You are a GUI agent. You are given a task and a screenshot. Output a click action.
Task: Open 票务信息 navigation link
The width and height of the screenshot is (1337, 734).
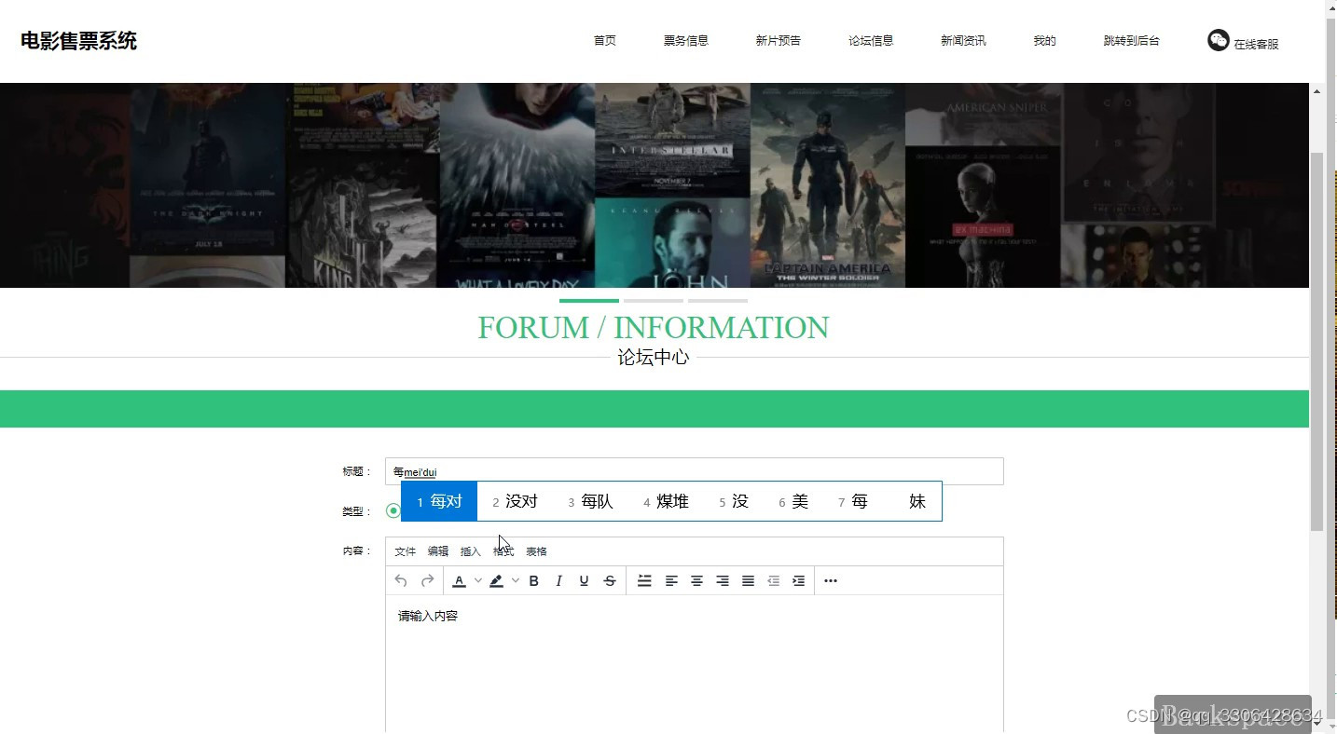(686, 41)
